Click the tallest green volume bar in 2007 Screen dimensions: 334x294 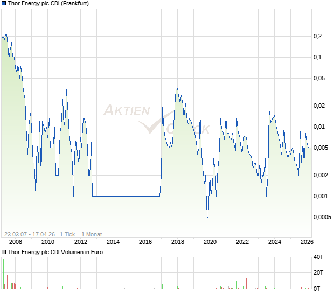(x=3, y=274)
